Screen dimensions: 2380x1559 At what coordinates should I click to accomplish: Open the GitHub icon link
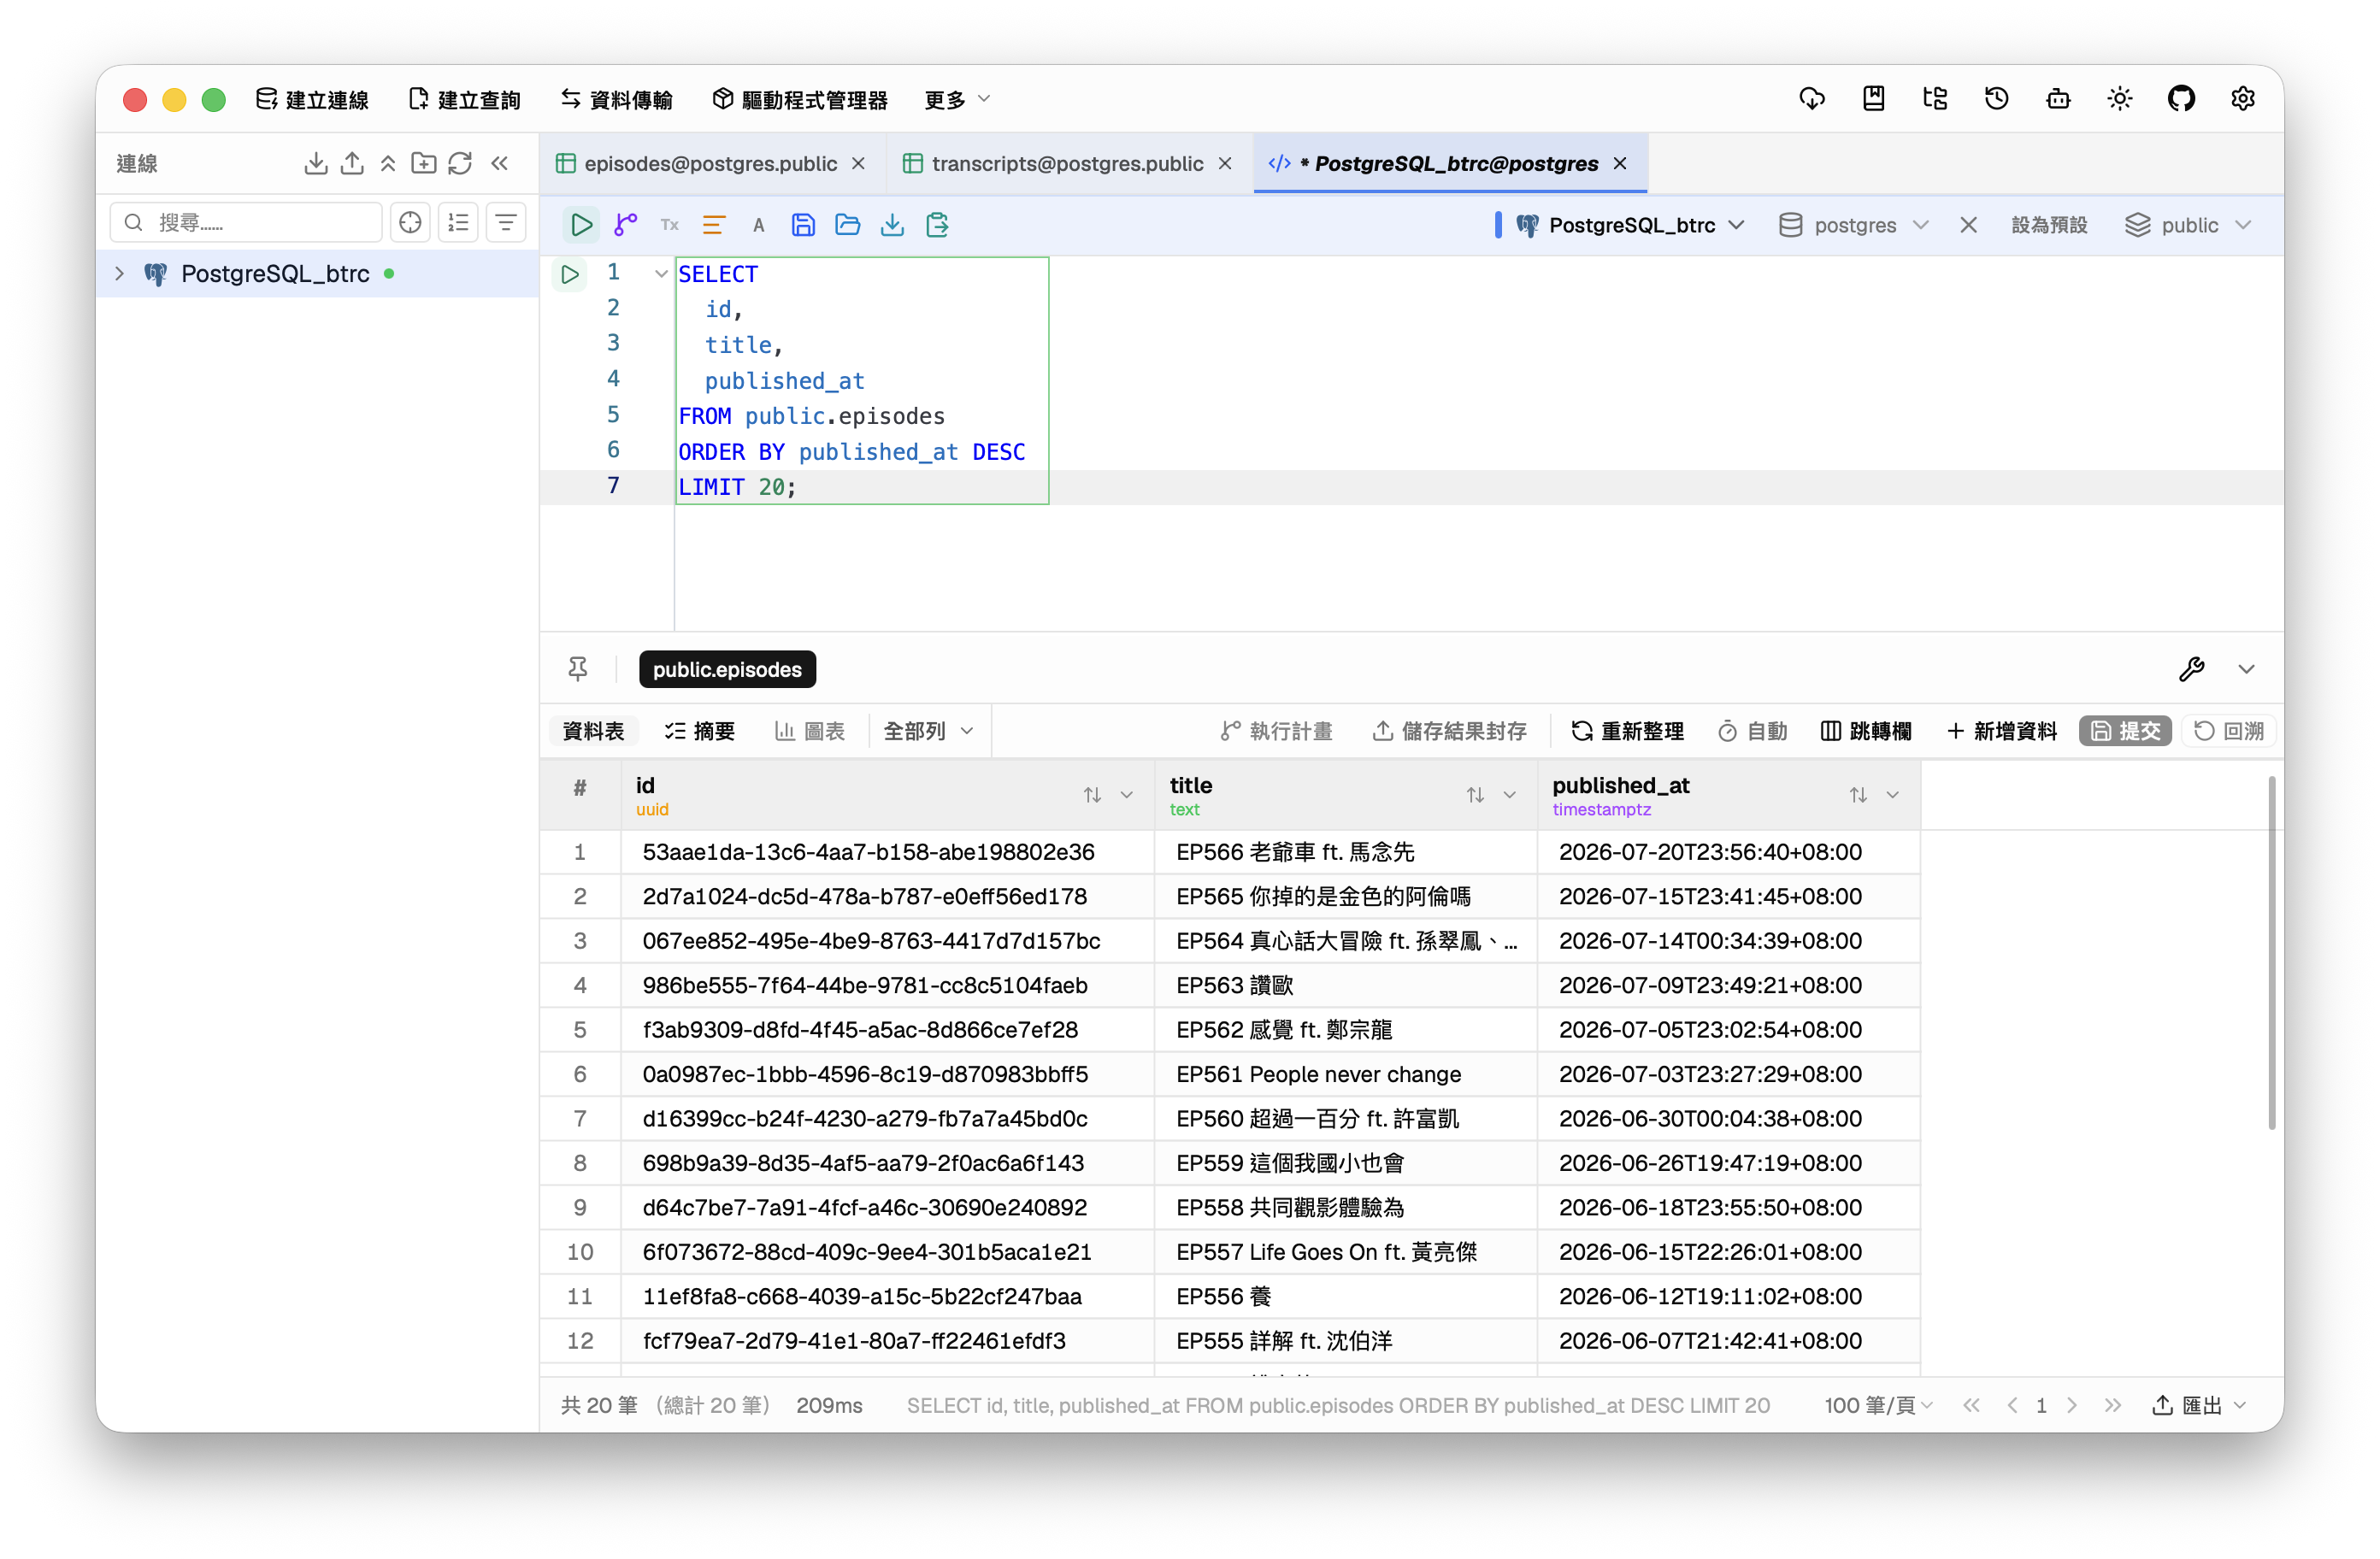tap(2181, 99)
